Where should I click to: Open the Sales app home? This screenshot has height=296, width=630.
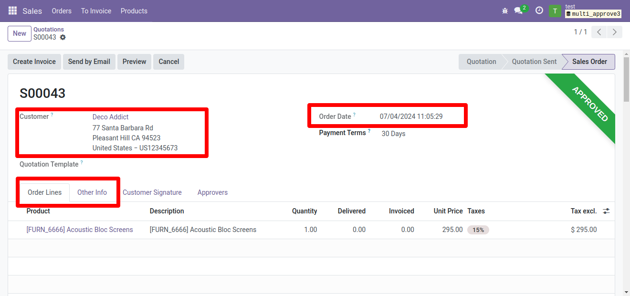32,11
